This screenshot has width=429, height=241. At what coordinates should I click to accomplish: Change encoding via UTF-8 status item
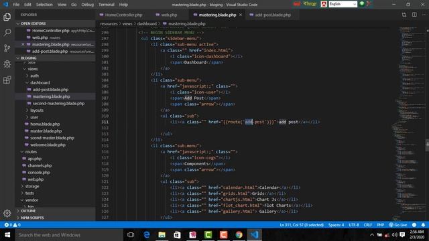354,225
